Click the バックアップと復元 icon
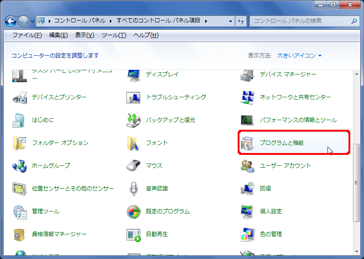This screenshot has height=259, width=364. (x=133, y=120)
